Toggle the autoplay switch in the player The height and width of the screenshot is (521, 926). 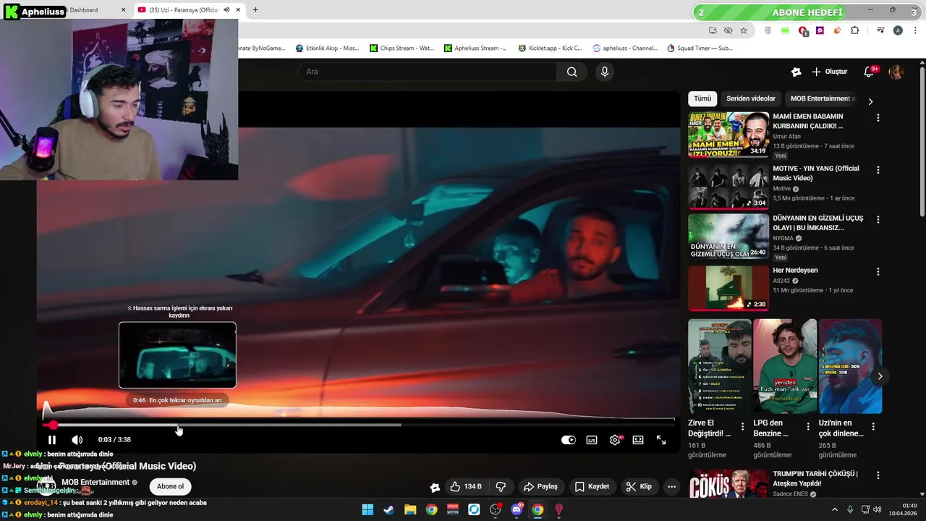click(569, 440)
